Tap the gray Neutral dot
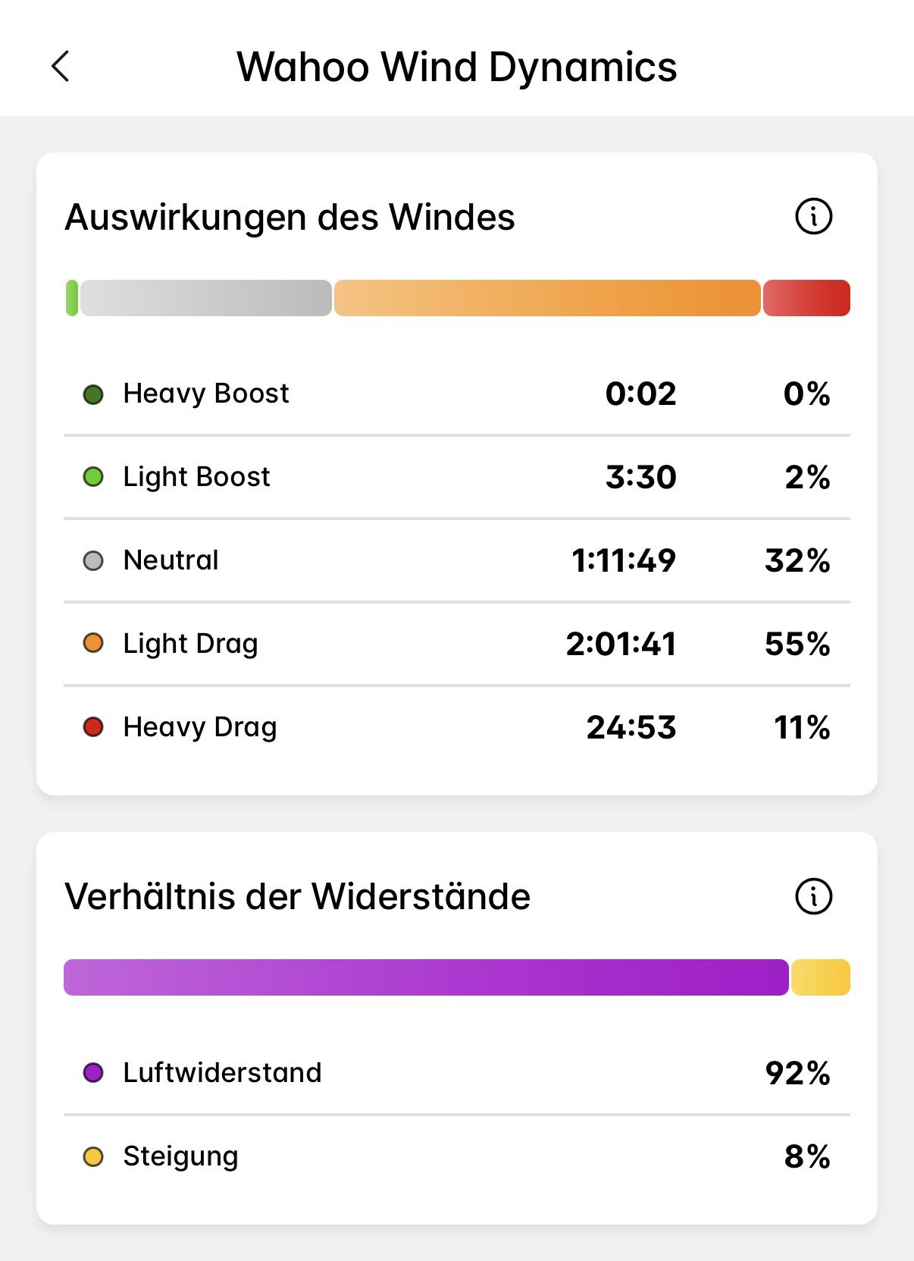914x1261 pixels. click(x=93, y=561)
